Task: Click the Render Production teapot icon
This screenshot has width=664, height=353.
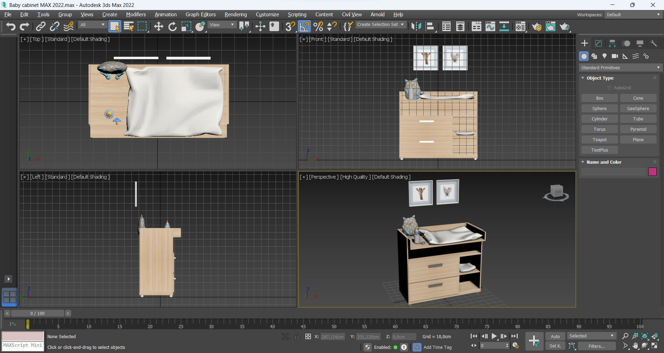Action: [x=564, y=26]
